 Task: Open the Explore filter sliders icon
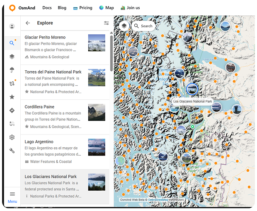tap(107, 23)
